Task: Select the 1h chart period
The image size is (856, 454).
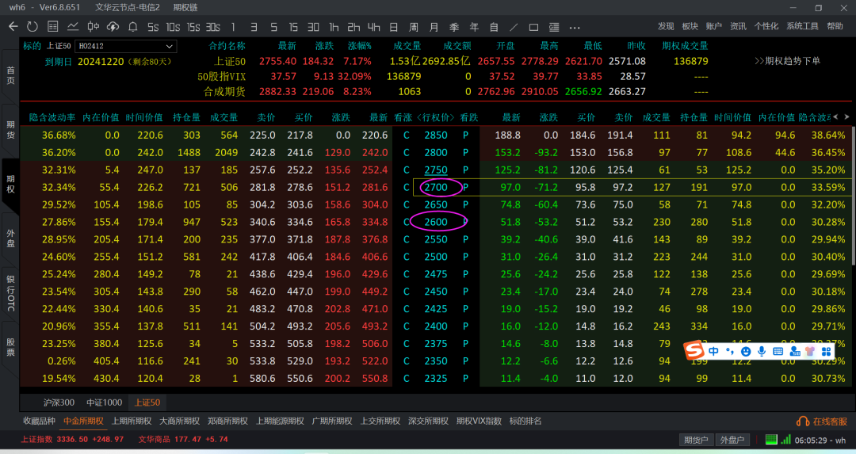Action: [x=334, y=27]
